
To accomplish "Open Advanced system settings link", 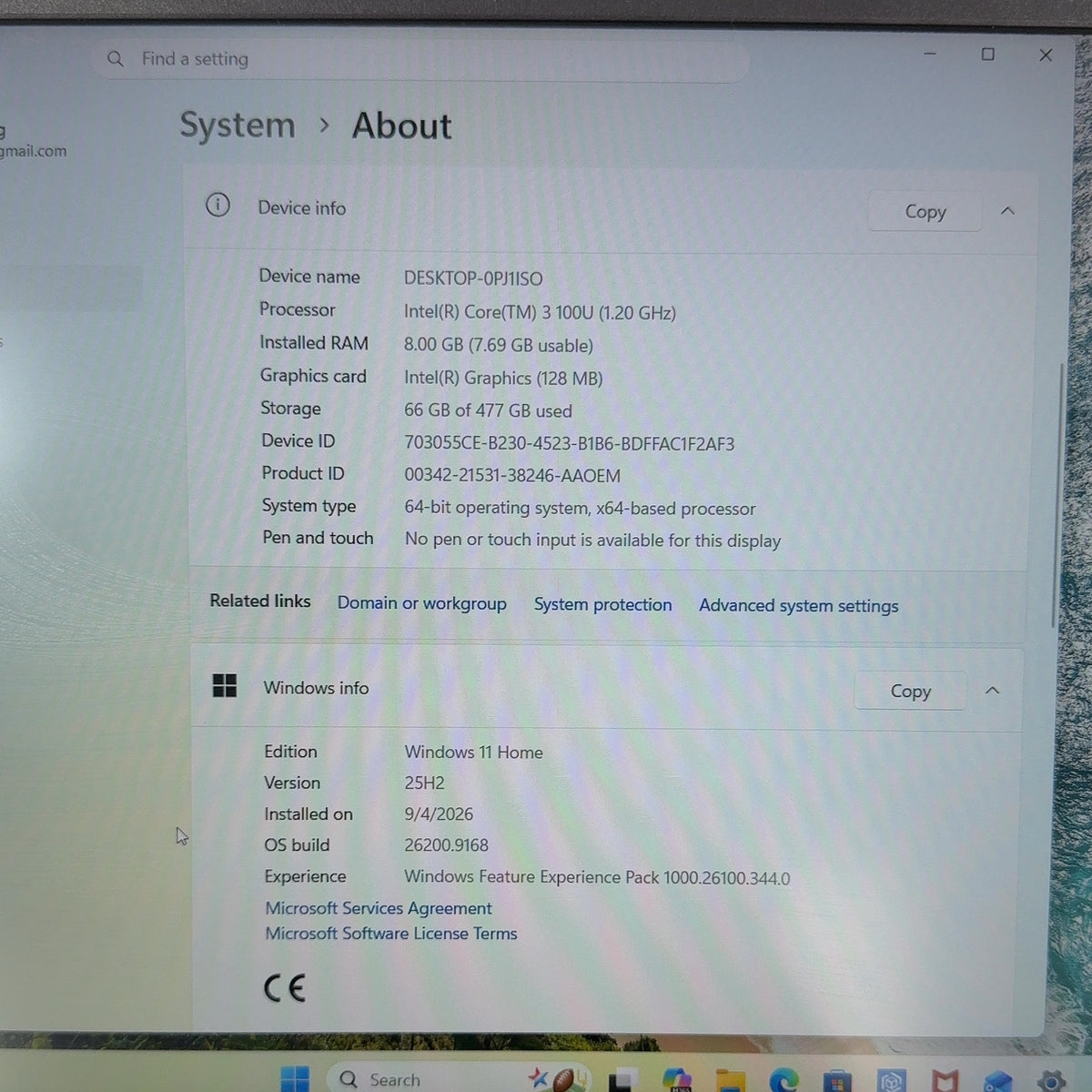I will (x=798, y=606).
